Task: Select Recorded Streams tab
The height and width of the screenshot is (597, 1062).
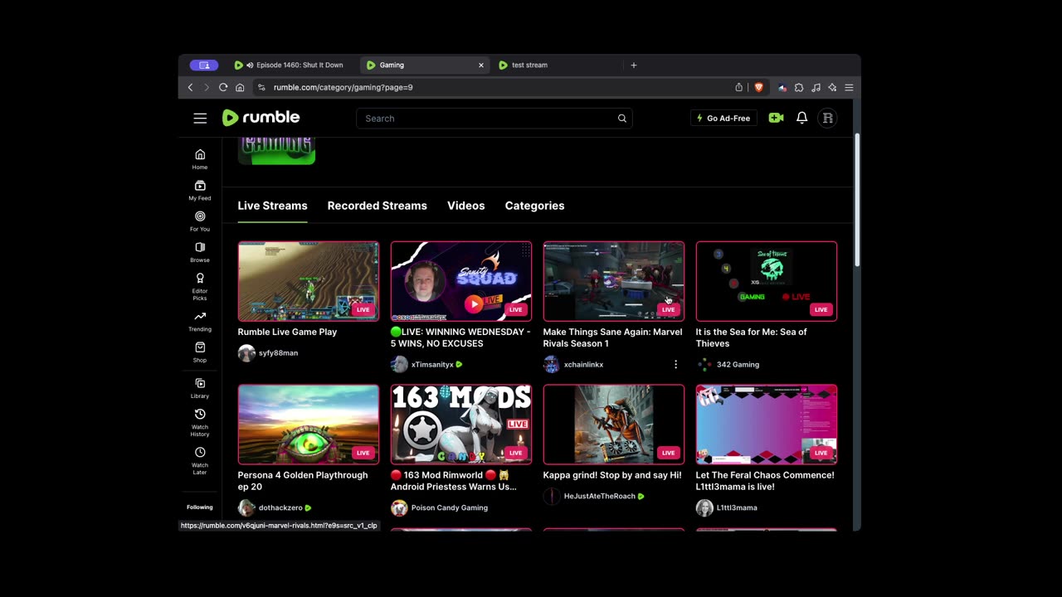Action: coord(377,206)
